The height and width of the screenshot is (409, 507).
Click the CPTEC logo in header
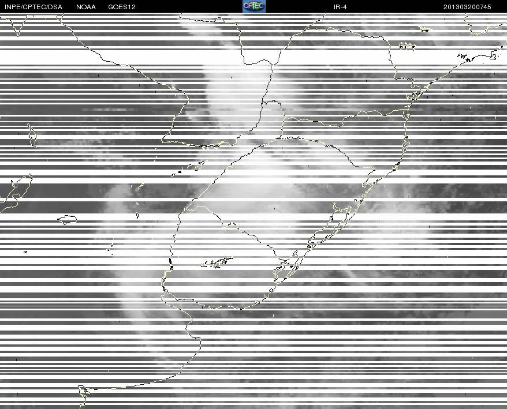[254, 6]
